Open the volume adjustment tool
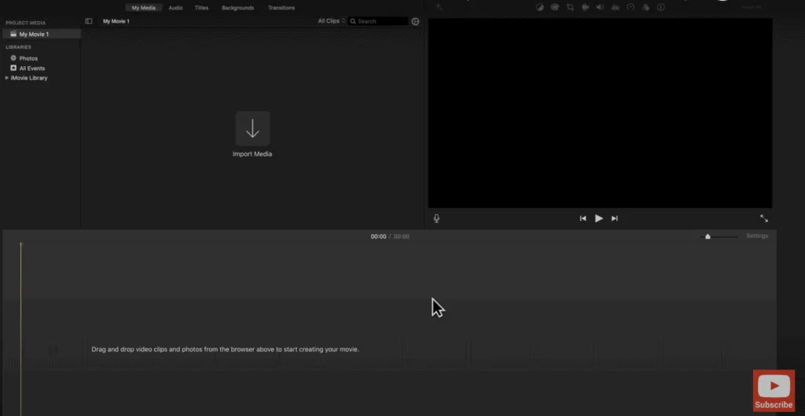Viewport: 805px width, 416px height. click(x=600, y=7)
